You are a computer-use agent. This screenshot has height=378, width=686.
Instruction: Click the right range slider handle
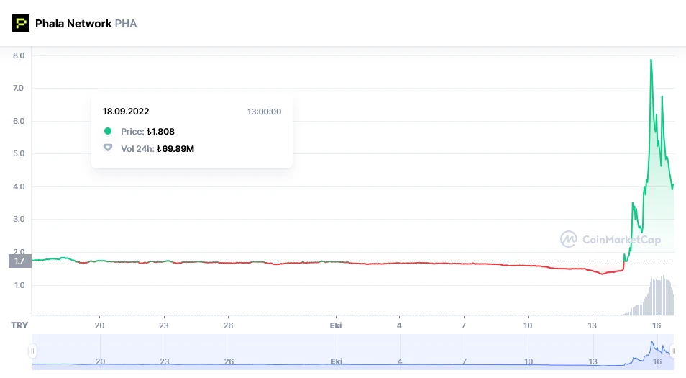[x=674, y=351]
